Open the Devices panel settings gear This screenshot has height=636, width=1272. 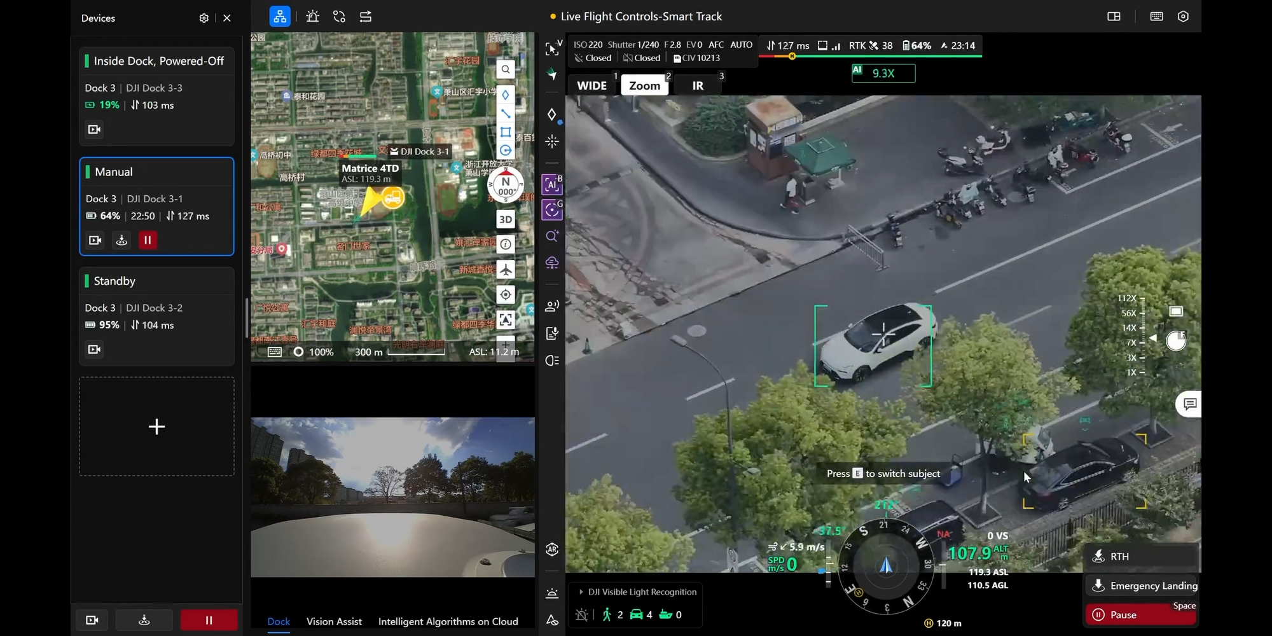pos(204,18)
